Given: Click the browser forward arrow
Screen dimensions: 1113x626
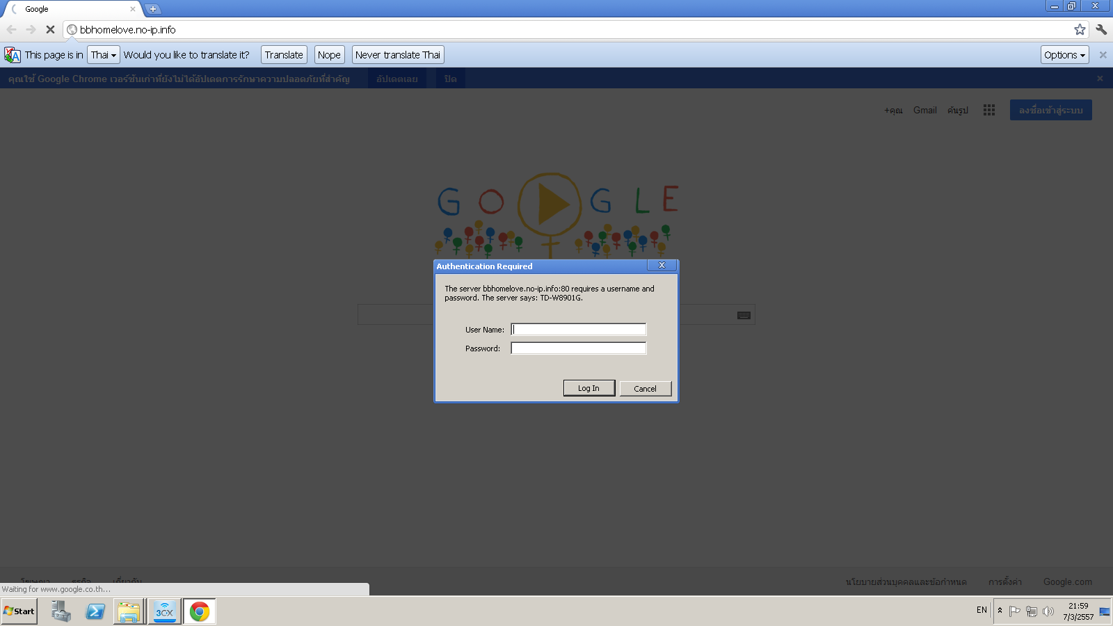Looking at the screenshot, I should point(31,29).
